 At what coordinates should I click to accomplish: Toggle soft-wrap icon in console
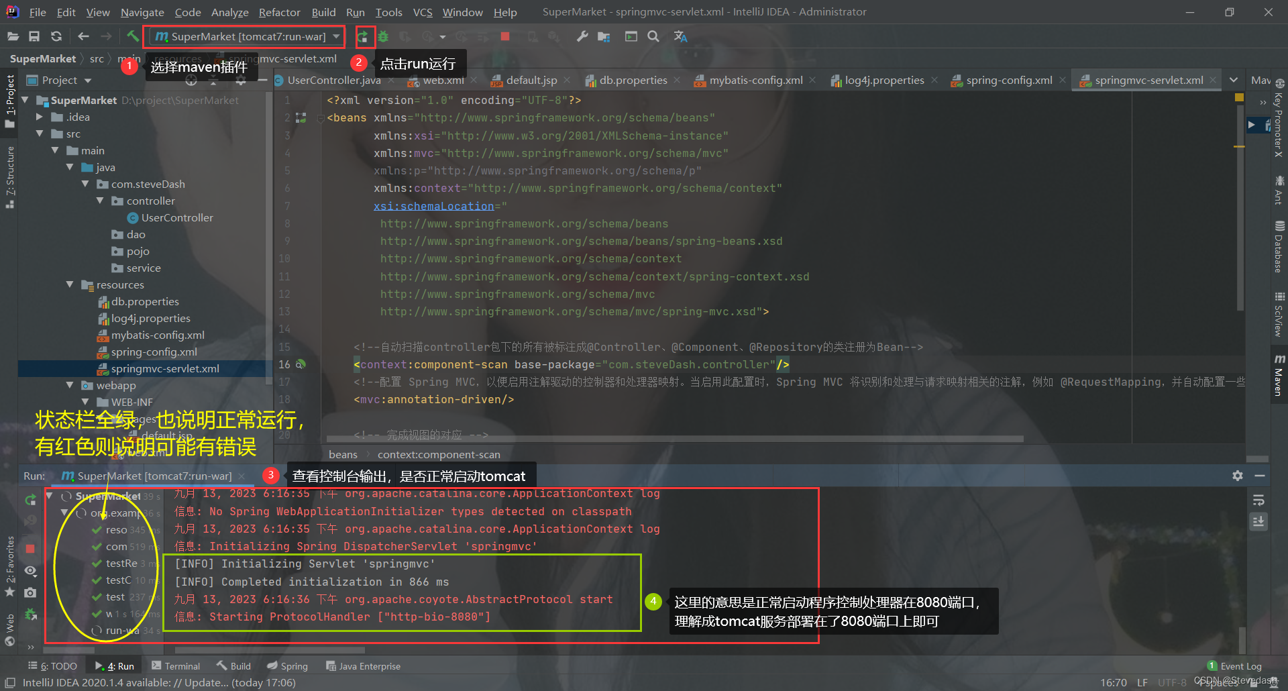click(1258, 500)
